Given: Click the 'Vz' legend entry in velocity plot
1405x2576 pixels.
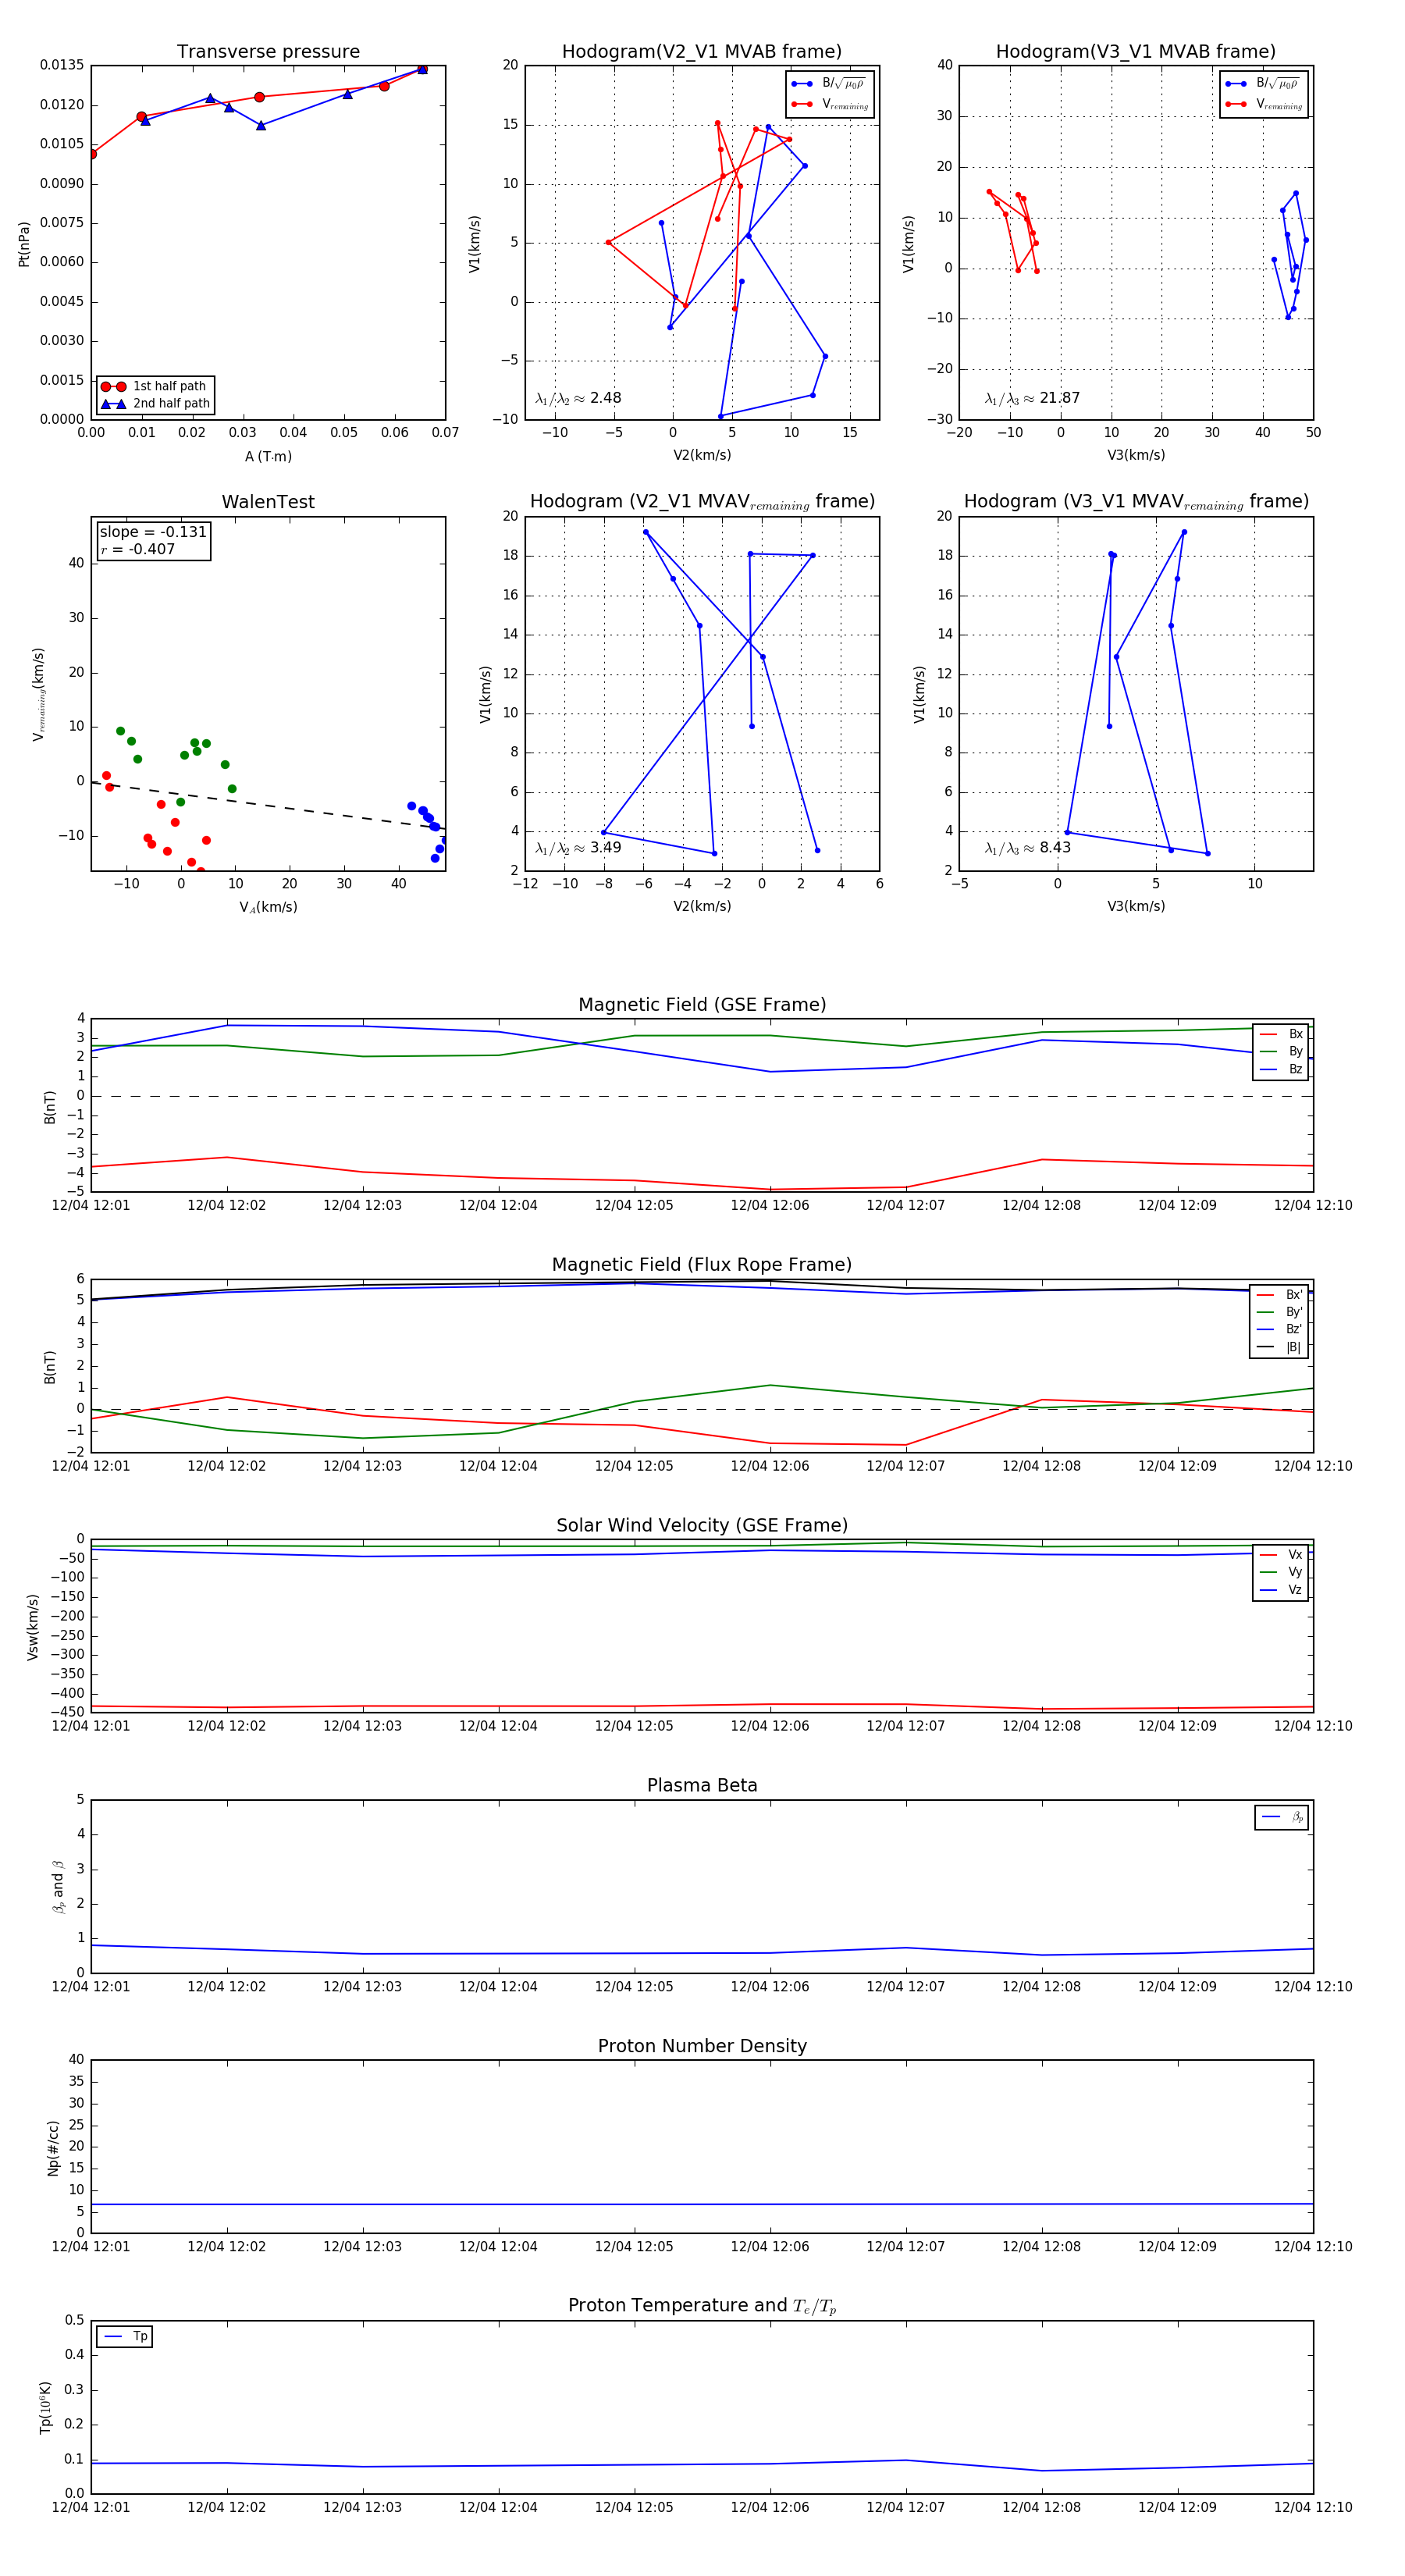Looking at the screenshot, I should [x=1281, y=1590].
